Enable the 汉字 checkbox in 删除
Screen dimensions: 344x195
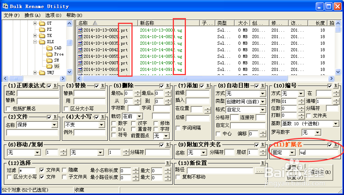[134, 123]
